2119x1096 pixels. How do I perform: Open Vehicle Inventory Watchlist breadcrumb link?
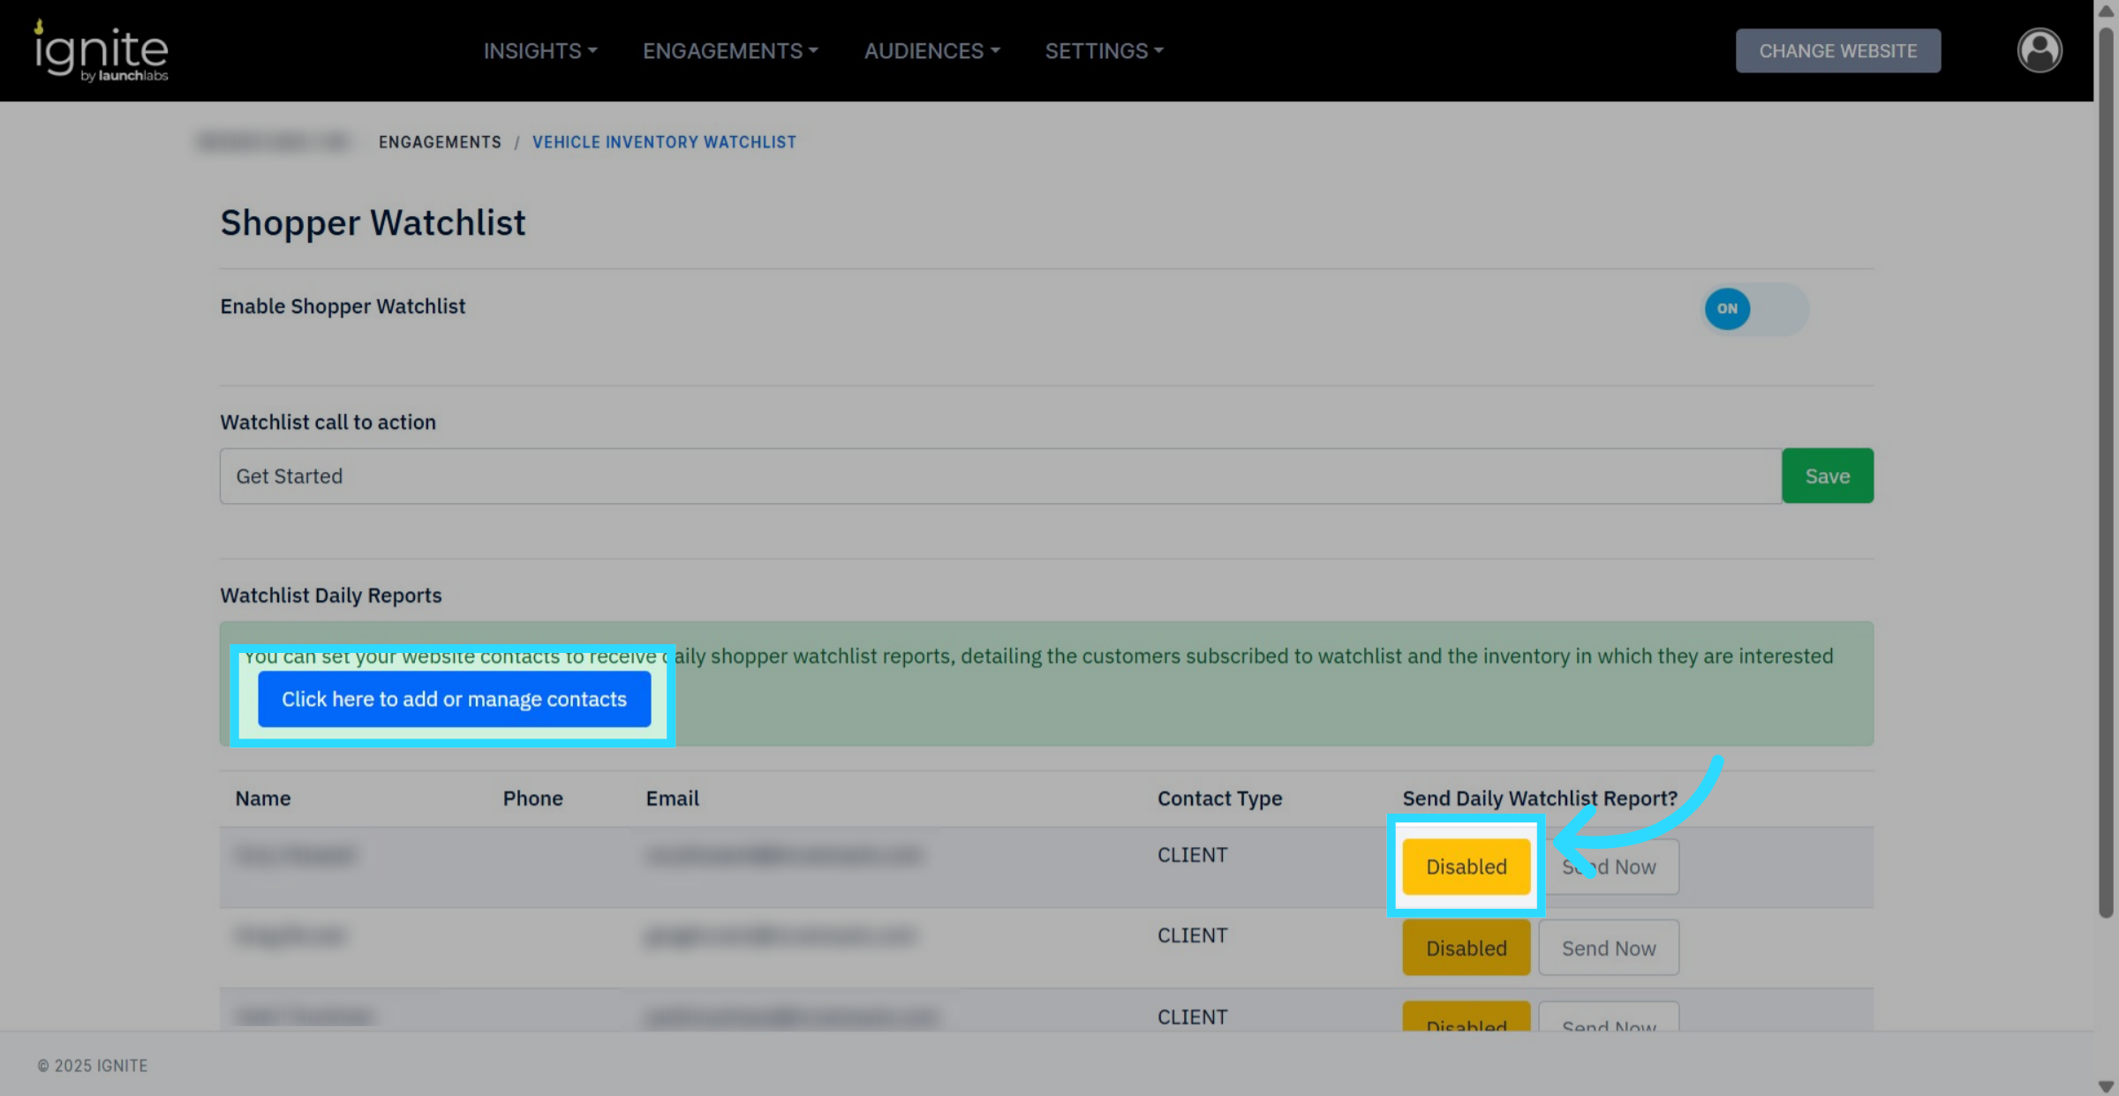[x=664, y=142]
